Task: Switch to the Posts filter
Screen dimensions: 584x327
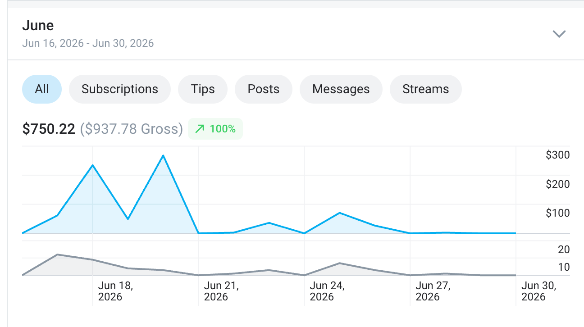Action: point(264,89)
